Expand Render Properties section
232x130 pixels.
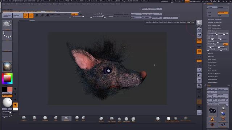pyautogui.click(x=215, y=22)
